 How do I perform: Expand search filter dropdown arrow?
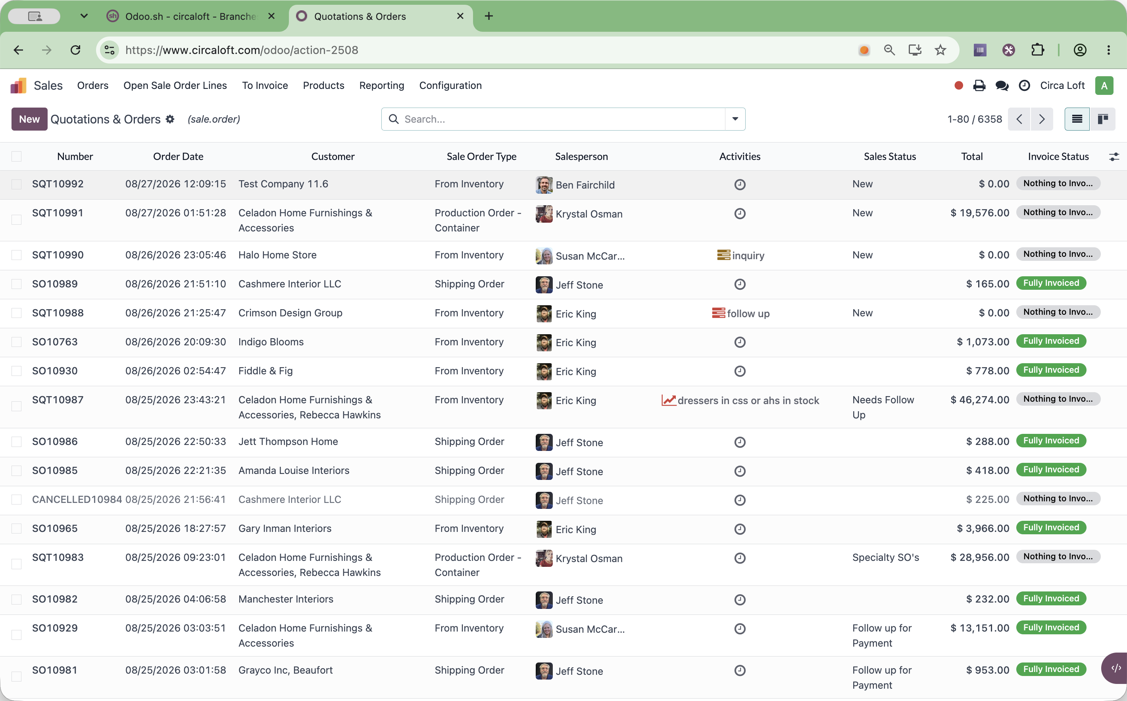(735, 119)
